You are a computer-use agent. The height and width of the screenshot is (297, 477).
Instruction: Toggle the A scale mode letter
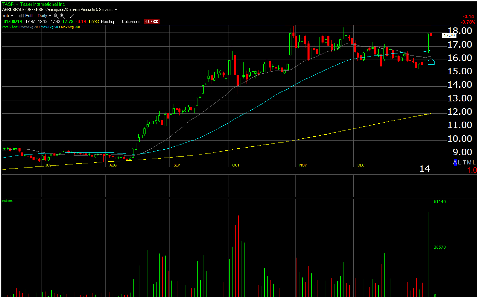(455, 163)
